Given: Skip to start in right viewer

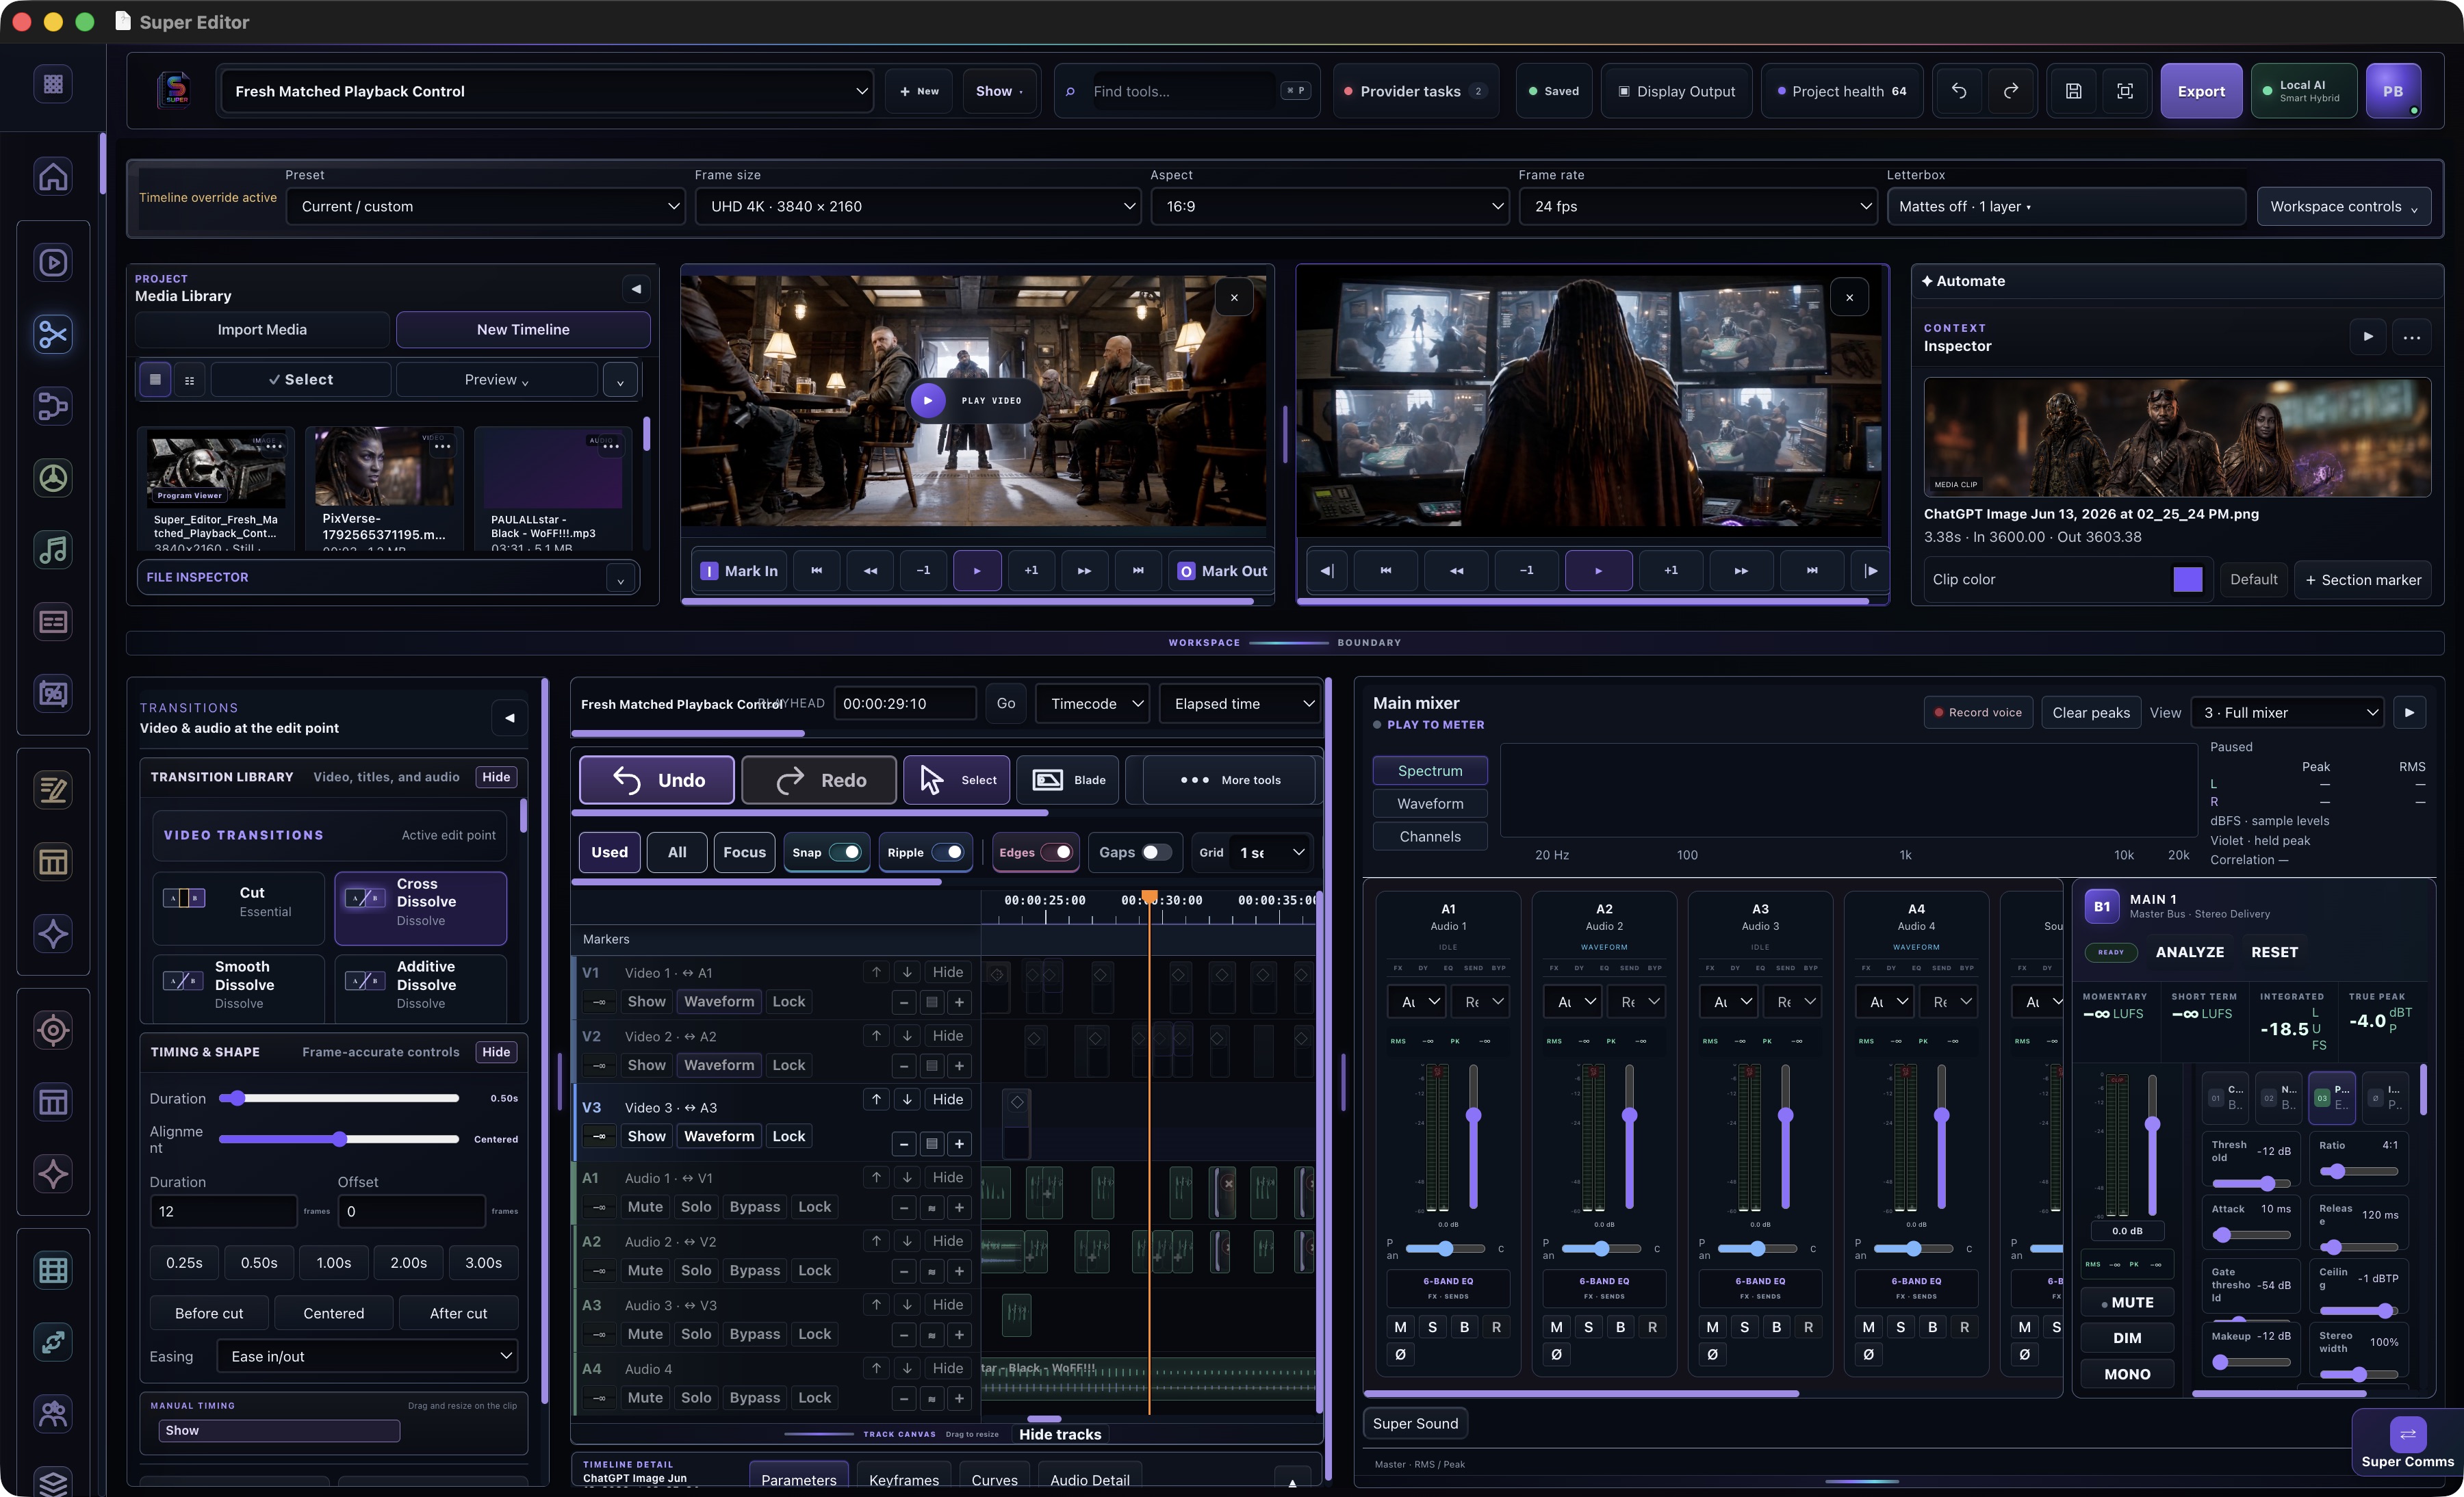Looking at the screenshot, I should [x=1385, y=571].
